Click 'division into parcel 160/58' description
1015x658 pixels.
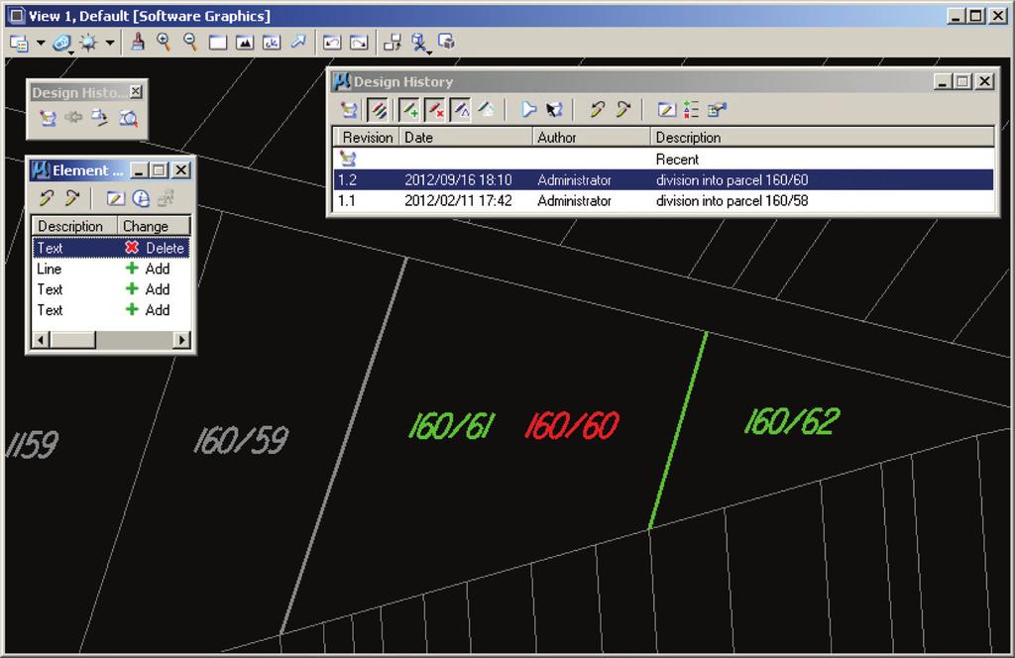(x=733, y=200)
